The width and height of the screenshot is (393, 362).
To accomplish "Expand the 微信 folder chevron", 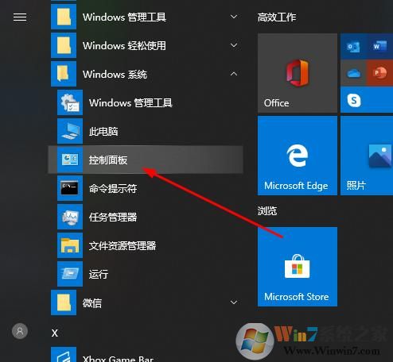I will [234, 302].
